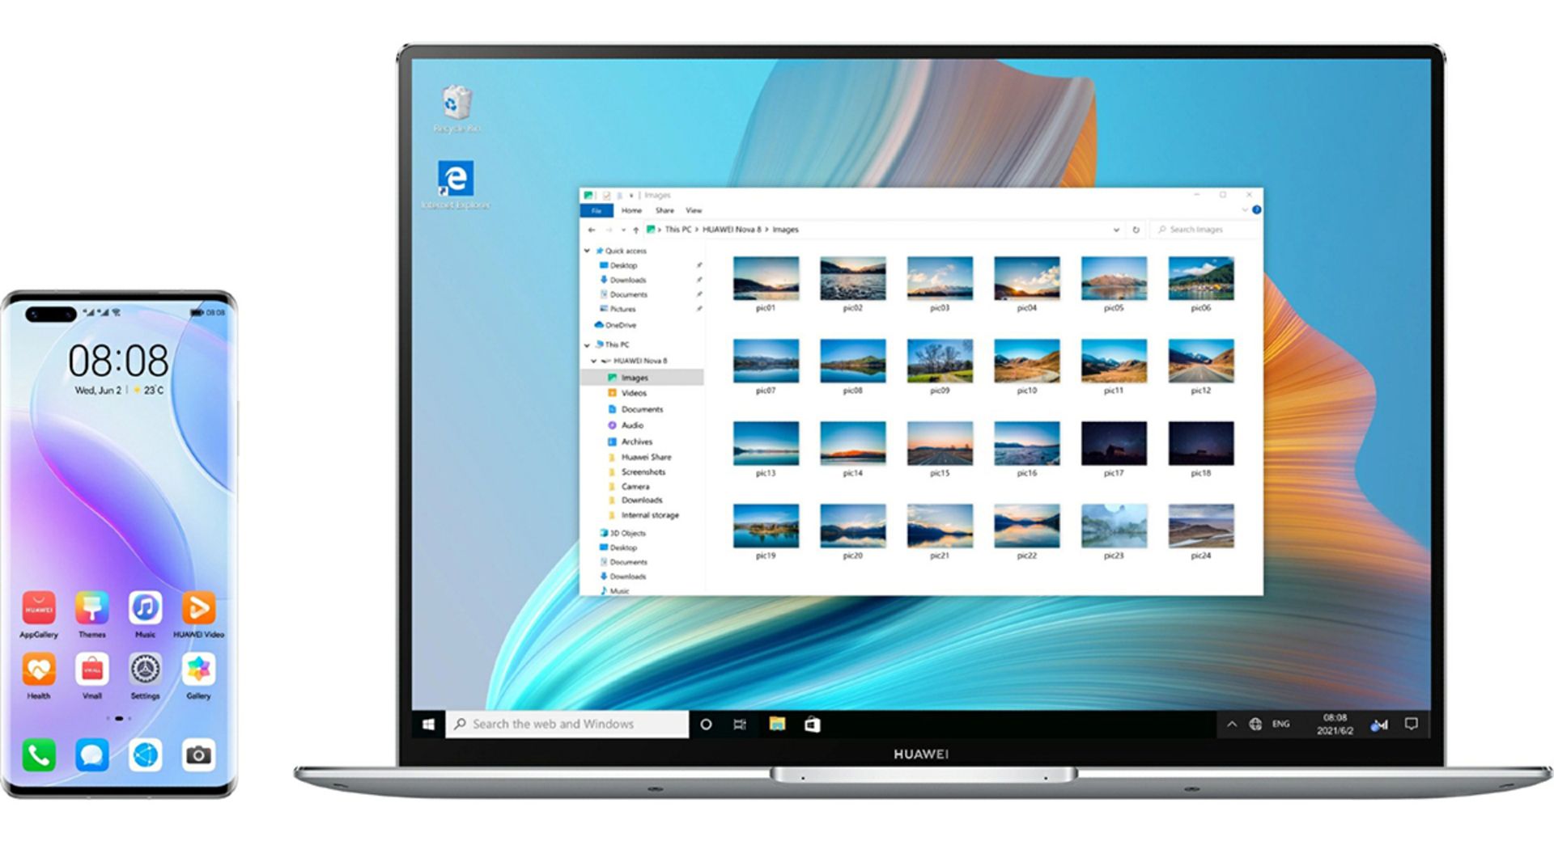This screenshot has height=841, width=1554.
Task: Open the Health app on the phone
Action: [x=39, y=675]
